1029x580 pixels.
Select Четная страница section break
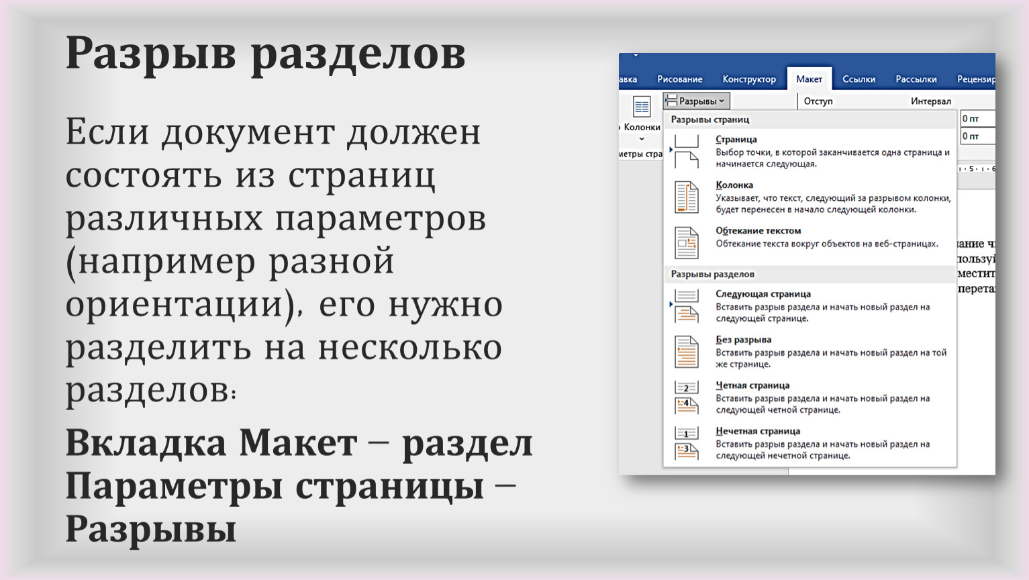(810, 397)
